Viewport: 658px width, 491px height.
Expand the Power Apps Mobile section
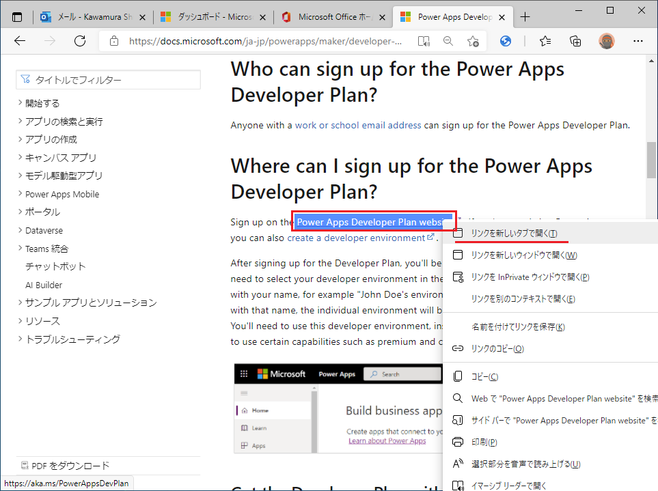pyautogui.click(x=58, y=194)
